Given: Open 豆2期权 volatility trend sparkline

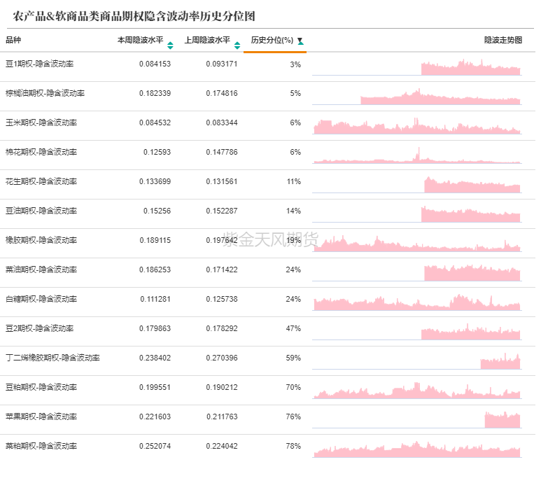Looking at the screenshot, I should pos(417,331).
